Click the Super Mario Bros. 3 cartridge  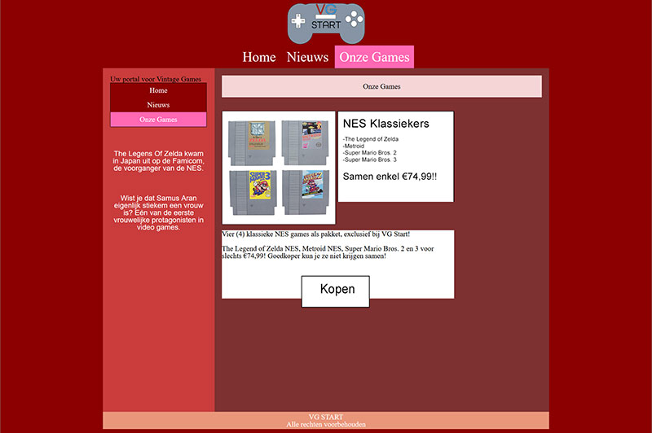(x=252, y=194)
